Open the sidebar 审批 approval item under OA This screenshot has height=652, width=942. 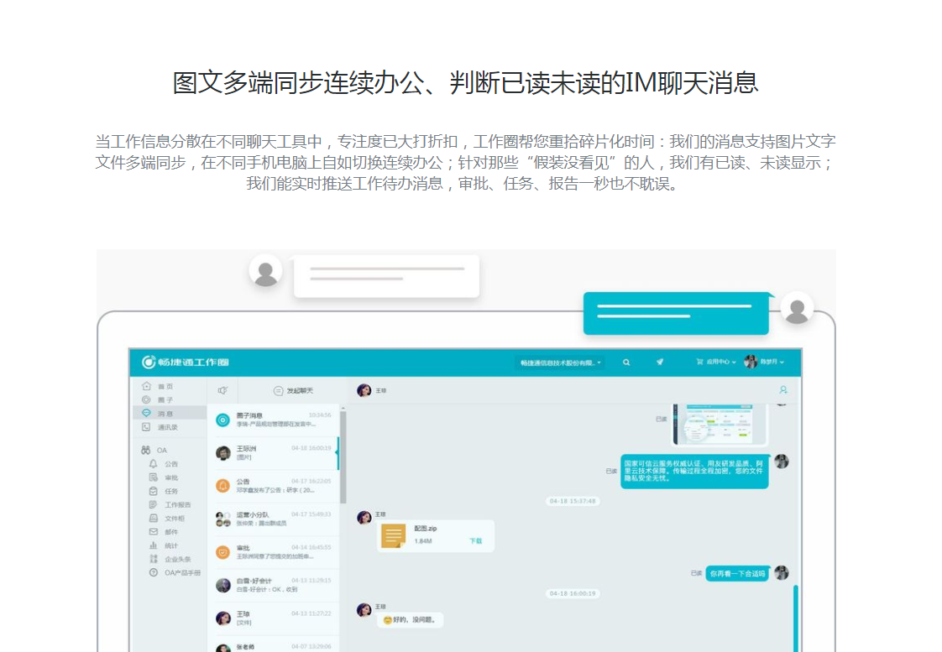point(164,478)
